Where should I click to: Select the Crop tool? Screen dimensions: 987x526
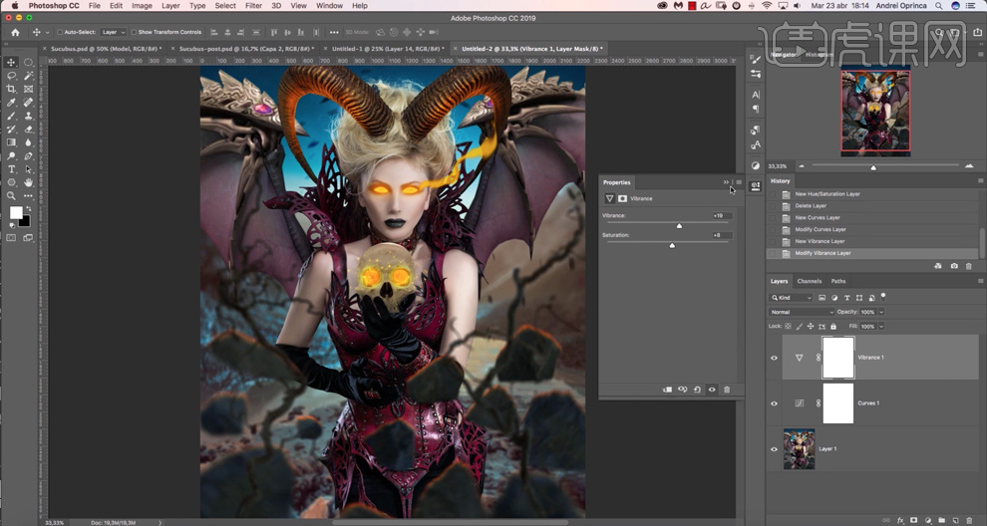coord(11,89)
